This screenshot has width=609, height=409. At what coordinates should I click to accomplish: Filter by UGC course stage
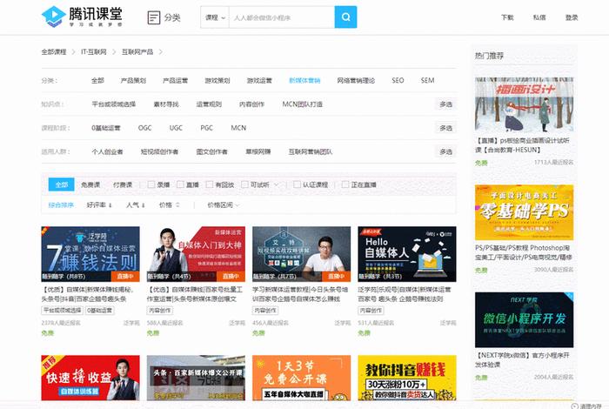point(176,128)
